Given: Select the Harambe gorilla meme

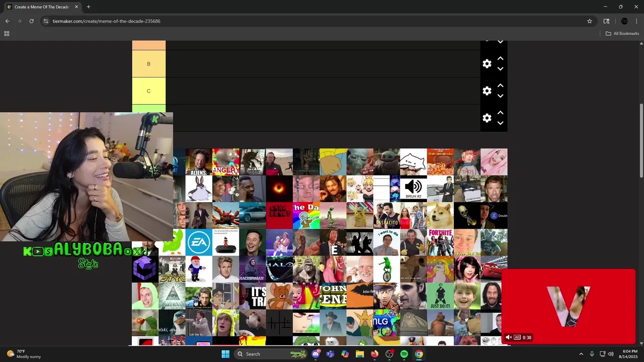Looking at the screenshot, I should [x=306, y=269].
